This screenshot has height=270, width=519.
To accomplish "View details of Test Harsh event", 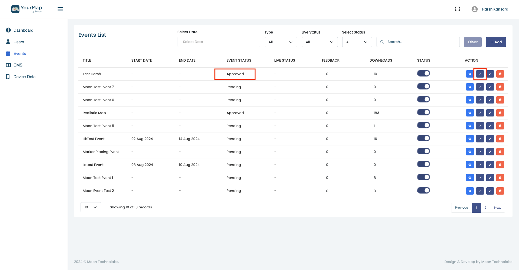I will (x=470, y=74).
